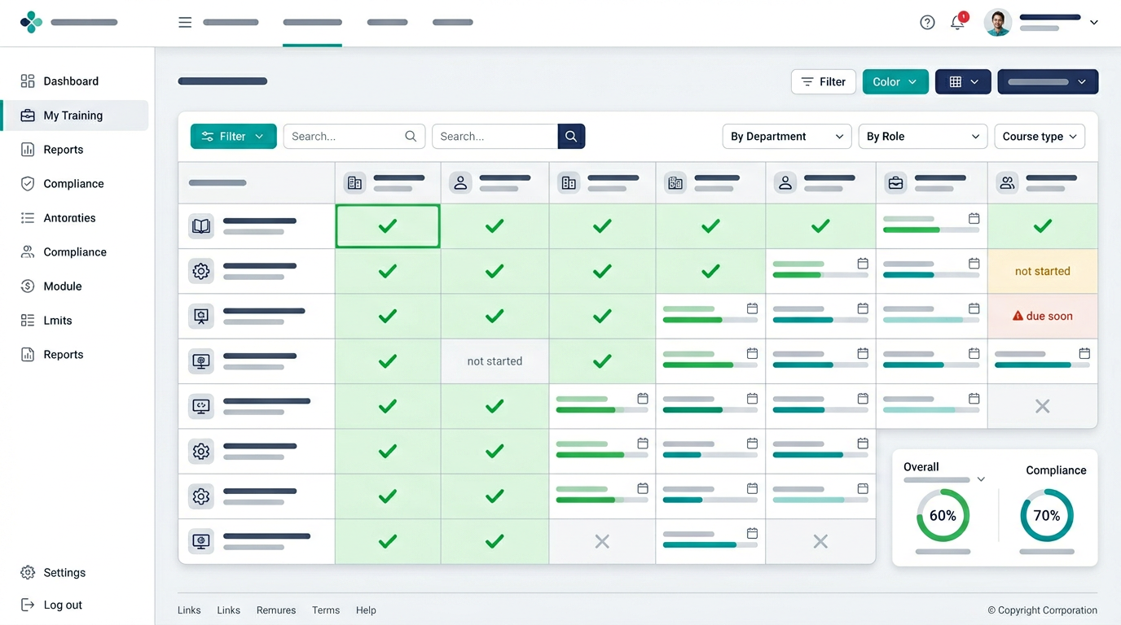The width and height of the screenshot is (1121, 625).
Task: Click the briefcase column header icon
Action: click(896, 183)
